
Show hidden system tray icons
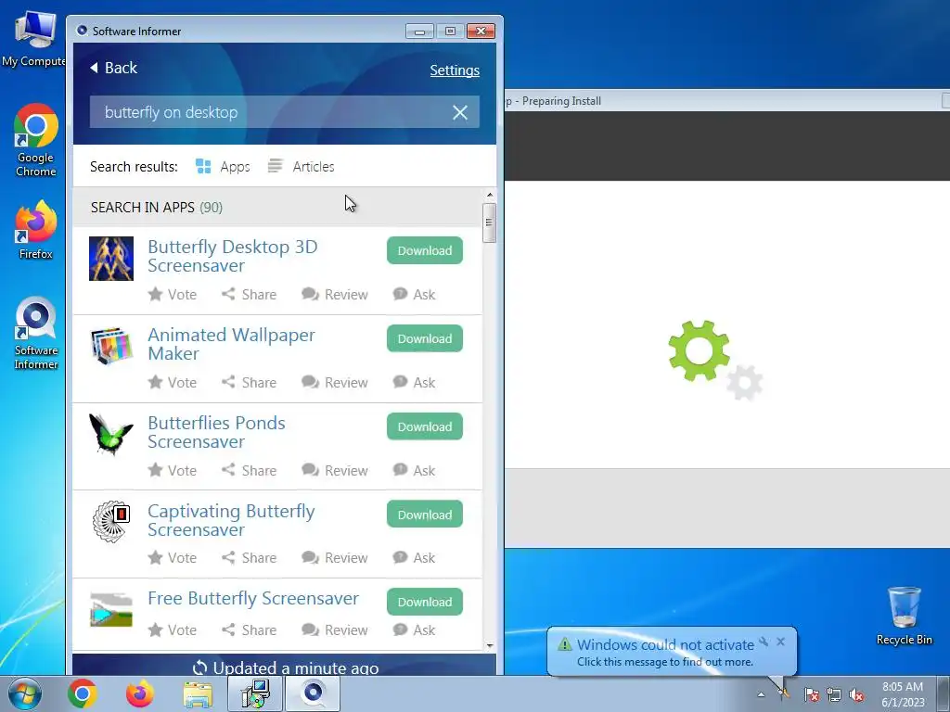click(x=761, y=694)
